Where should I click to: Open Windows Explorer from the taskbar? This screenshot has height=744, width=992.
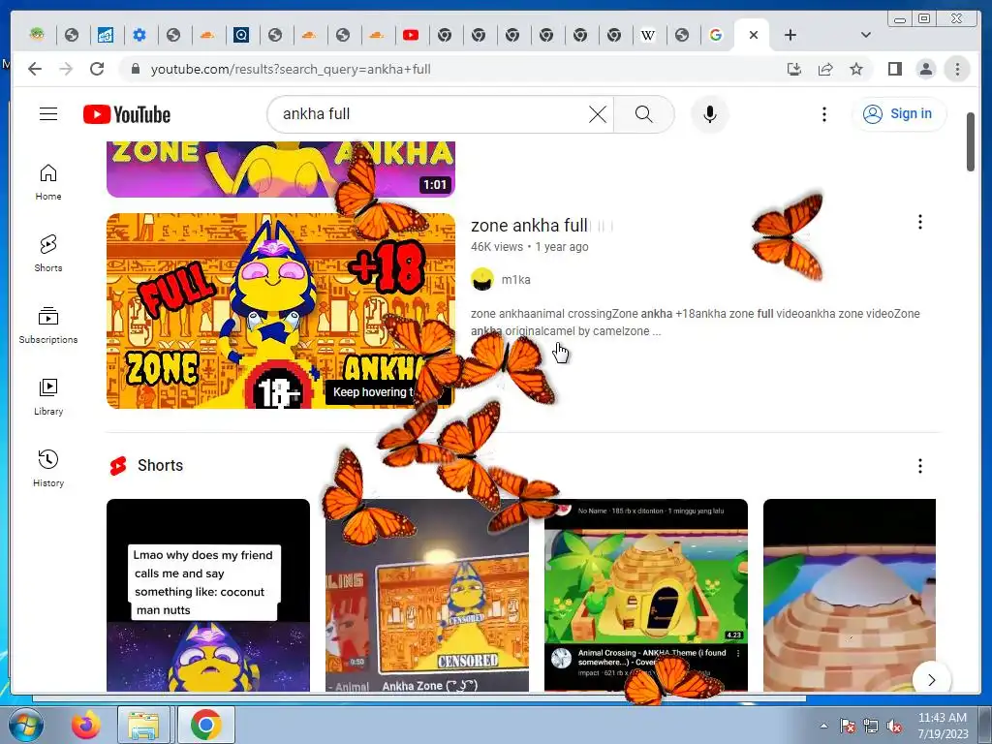coord(143,725)
